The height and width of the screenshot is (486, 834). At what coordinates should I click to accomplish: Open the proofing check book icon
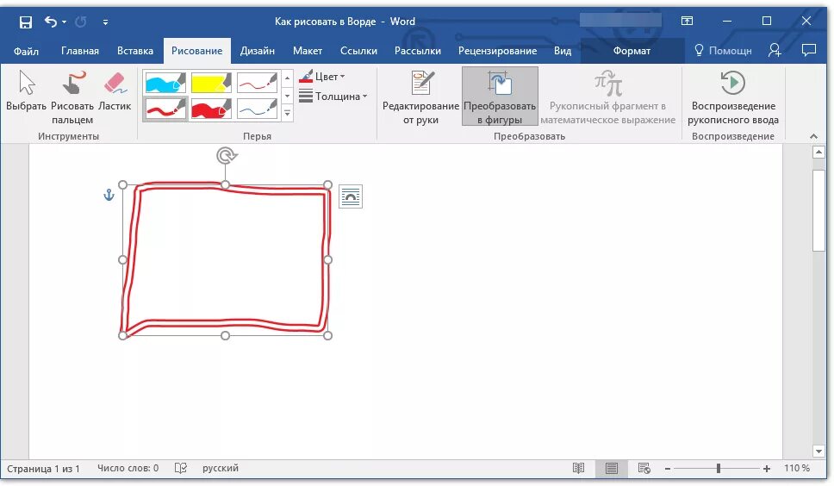point(181,469)
